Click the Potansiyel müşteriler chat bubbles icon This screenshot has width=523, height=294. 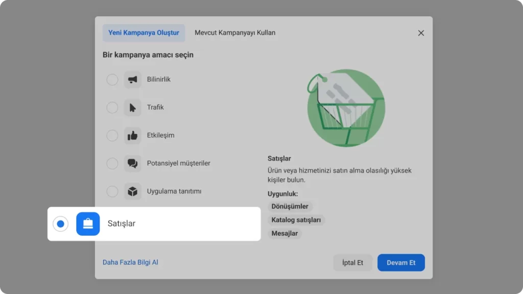tap(132, 163)
